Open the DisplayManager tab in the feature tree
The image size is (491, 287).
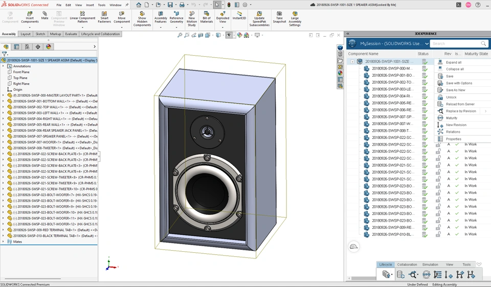49,46
